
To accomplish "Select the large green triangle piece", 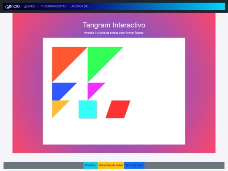I will [x=99, y=59].
